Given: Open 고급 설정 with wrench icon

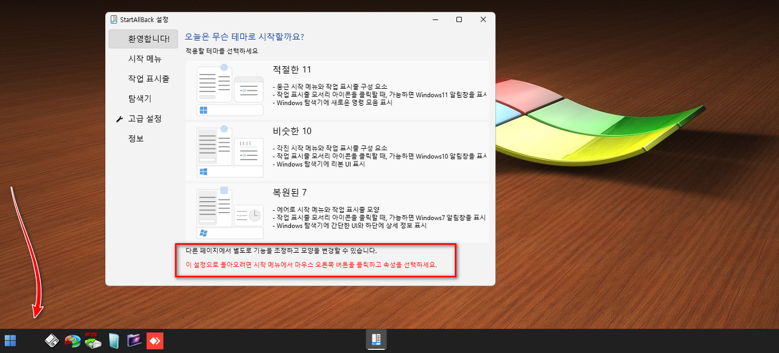Looking at the screenshot, I should (x=144, y=118).
